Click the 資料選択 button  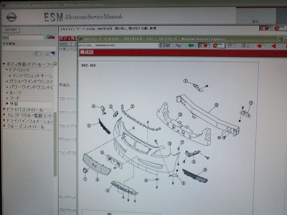(x=11, y=30)
